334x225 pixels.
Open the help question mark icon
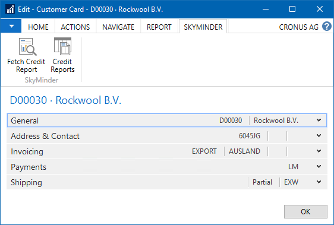point(326,27)
